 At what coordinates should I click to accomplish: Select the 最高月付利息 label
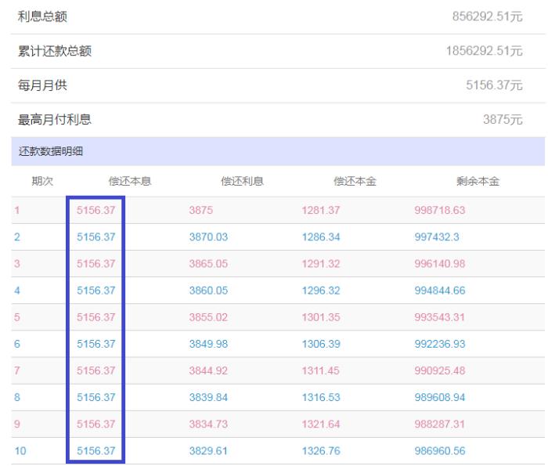click(55, 120)
